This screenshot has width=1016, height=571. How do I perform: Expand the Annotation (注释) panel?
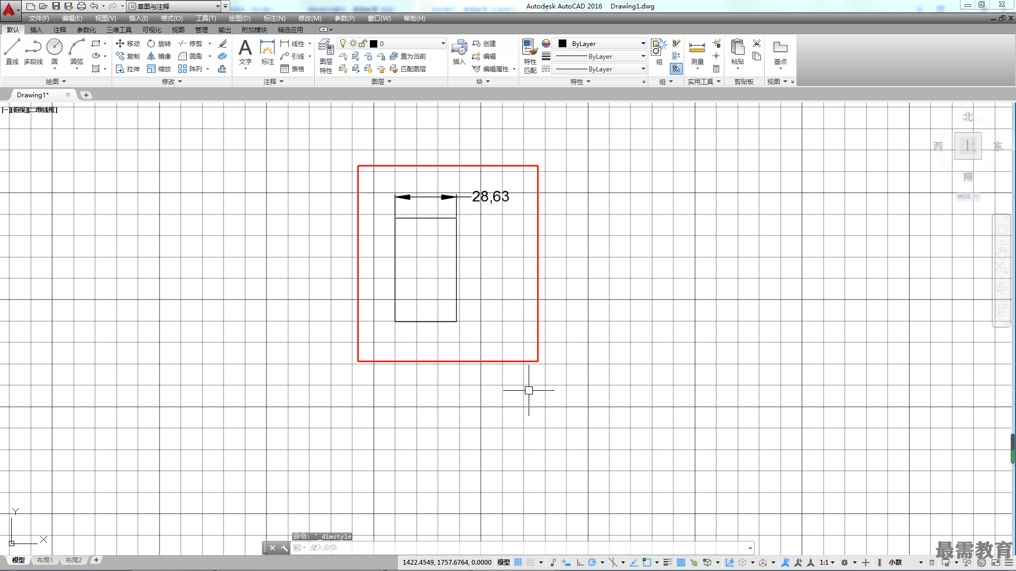tap(274, 81)
